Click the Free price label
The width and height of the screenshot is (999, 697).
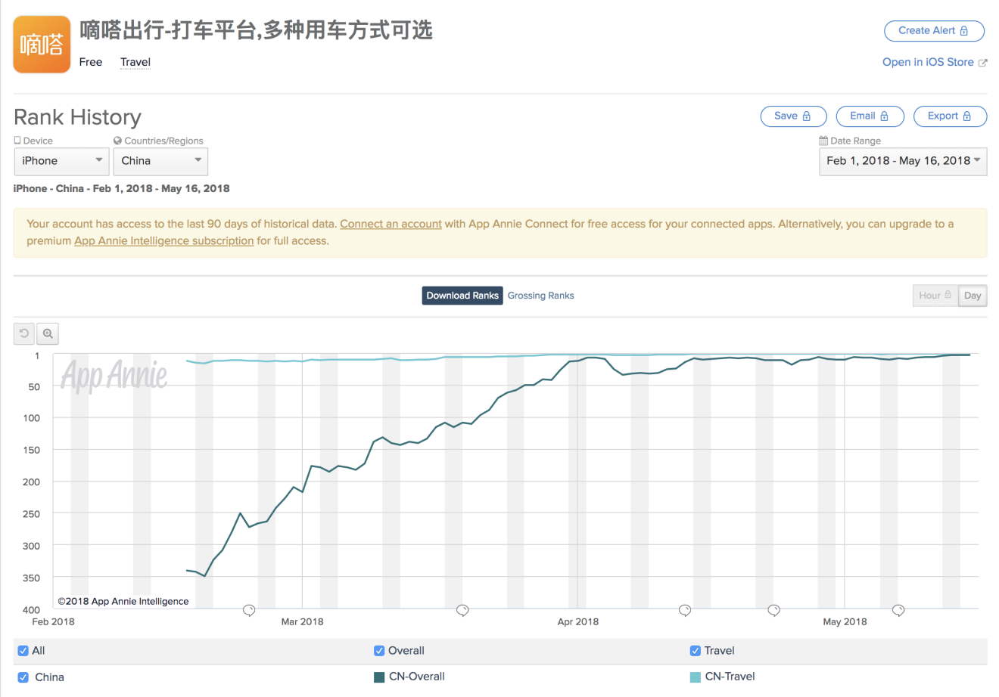tap(91, 62)
